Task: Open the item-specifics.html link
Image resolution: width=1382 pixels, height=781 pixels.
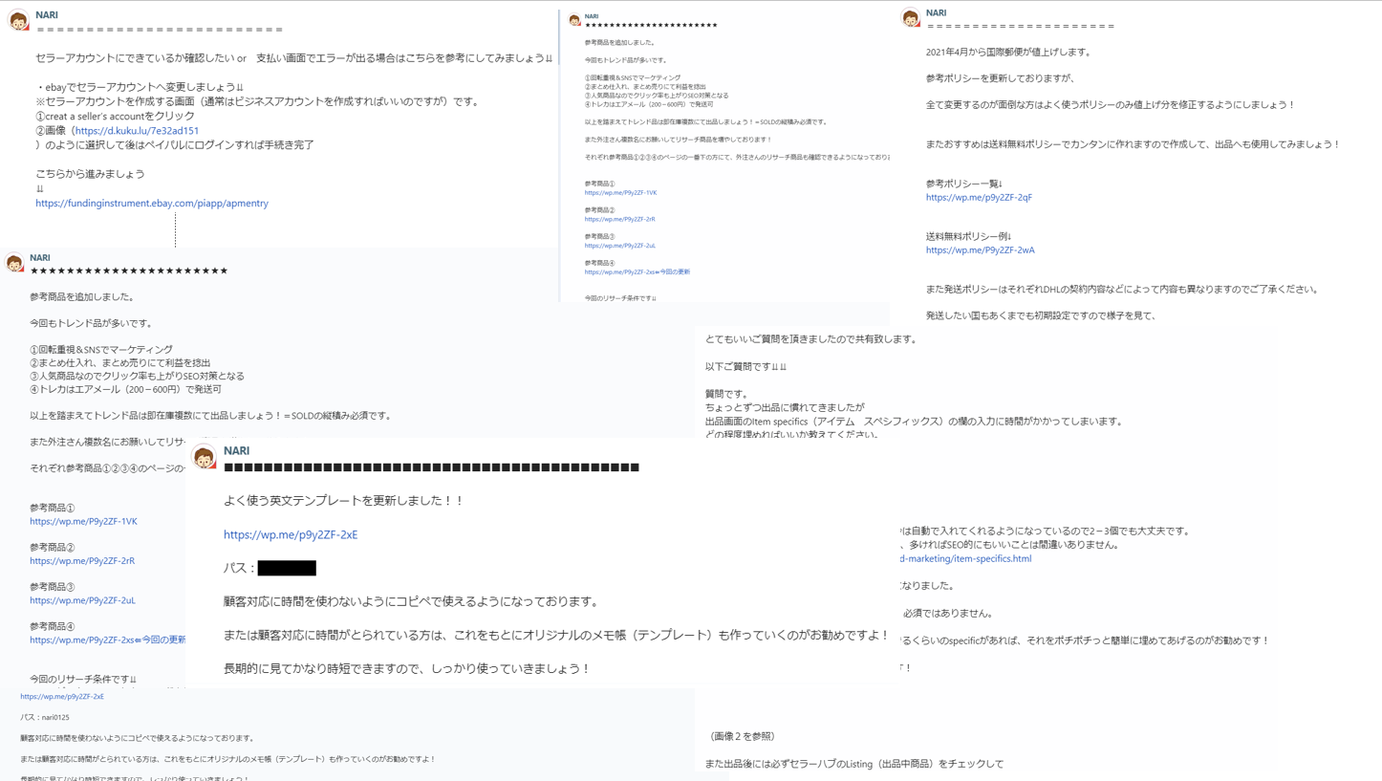Action: (965, 559)
